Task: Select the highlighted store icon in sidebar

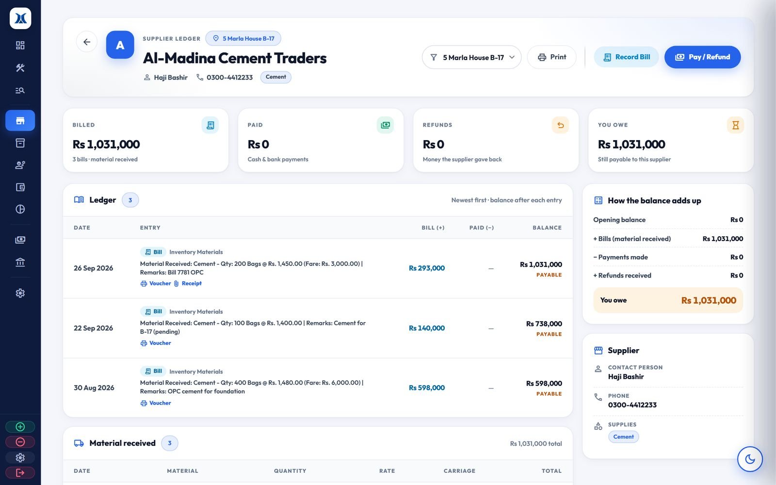Action: pyautogui.click(x=20, y=120)
